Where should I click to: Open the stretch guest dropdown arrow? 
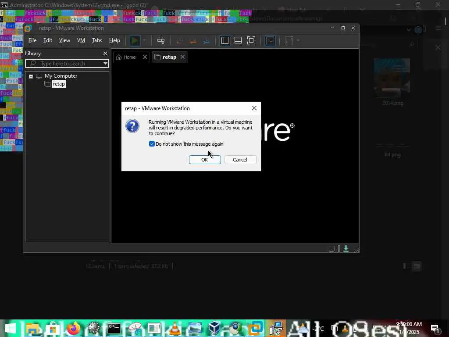tap(298, 40)
